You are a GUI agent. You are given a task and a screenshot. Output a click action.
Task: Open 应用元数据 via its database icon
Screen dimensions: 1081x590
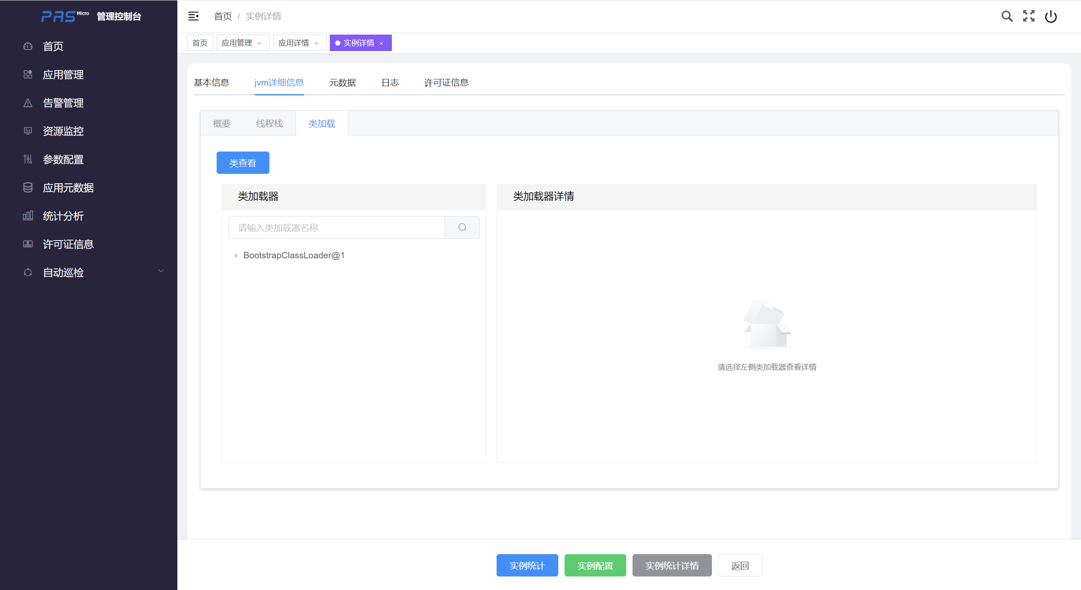coord(28,188)
